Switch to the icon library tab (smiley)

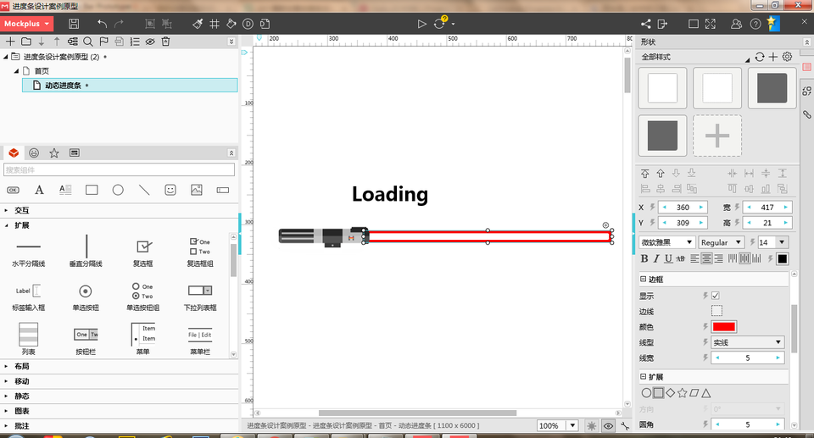34,152
